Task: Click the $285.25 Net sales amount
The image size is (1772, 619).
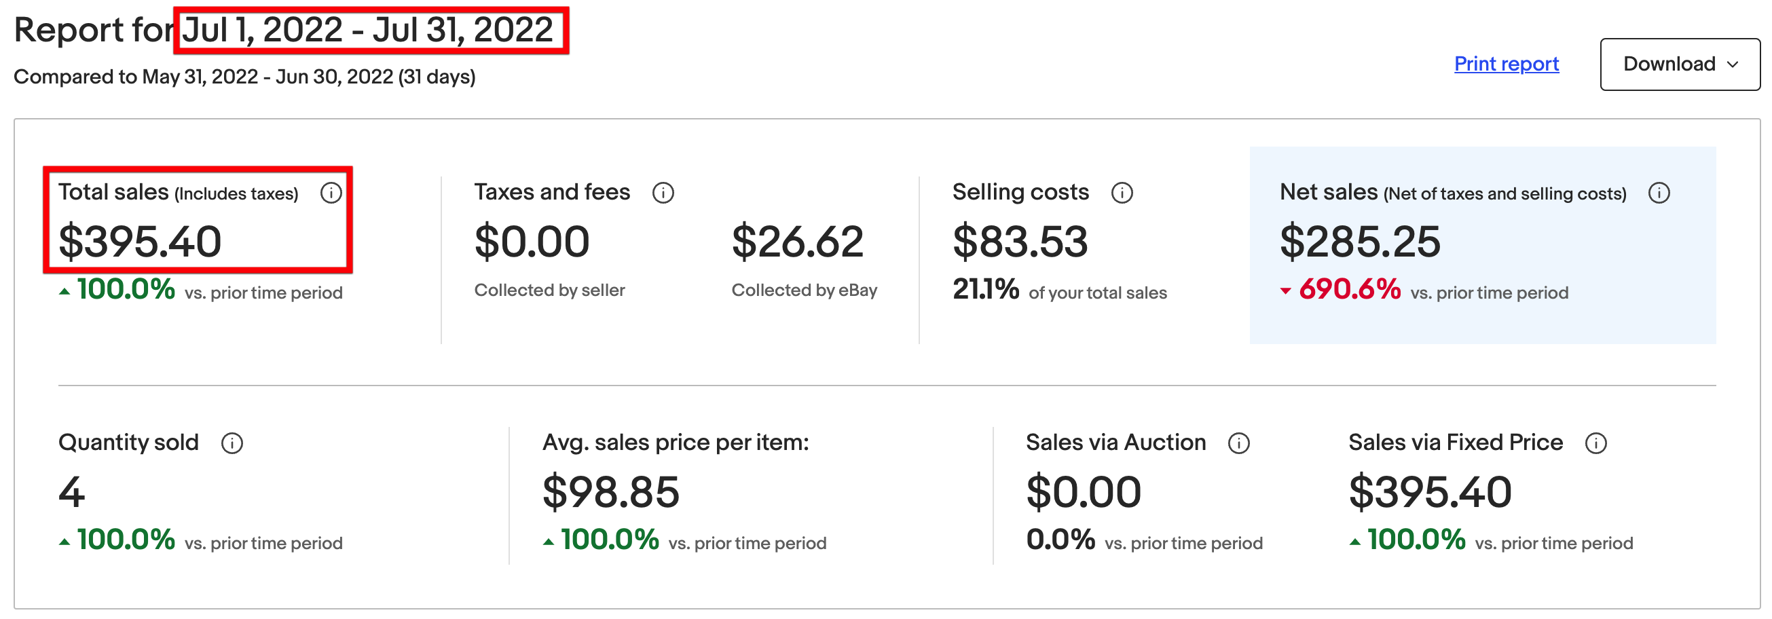Action: 1359,242
